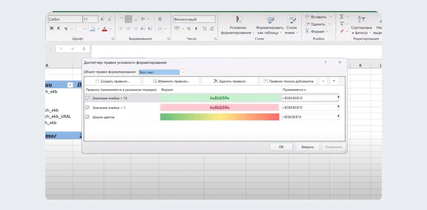The height and width of the screenshot is (210, 427).
Task: Increase the indent
Action: click(x=150, y=29)
